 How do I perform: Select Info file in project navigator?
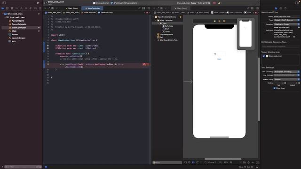click(14, 41)
